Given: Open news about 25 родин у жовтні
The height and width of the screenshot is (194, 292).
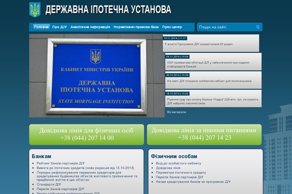Looking at the screenshot, I should click(x=199, y=44).
